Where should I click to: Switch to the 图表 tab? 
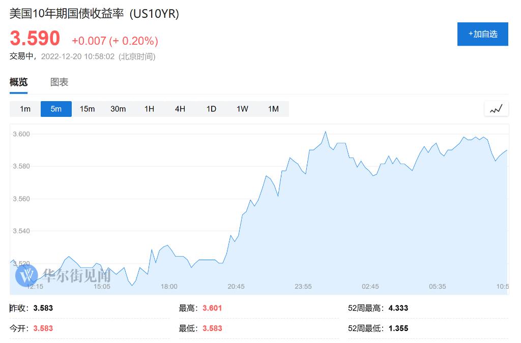[x=59, y=82]
